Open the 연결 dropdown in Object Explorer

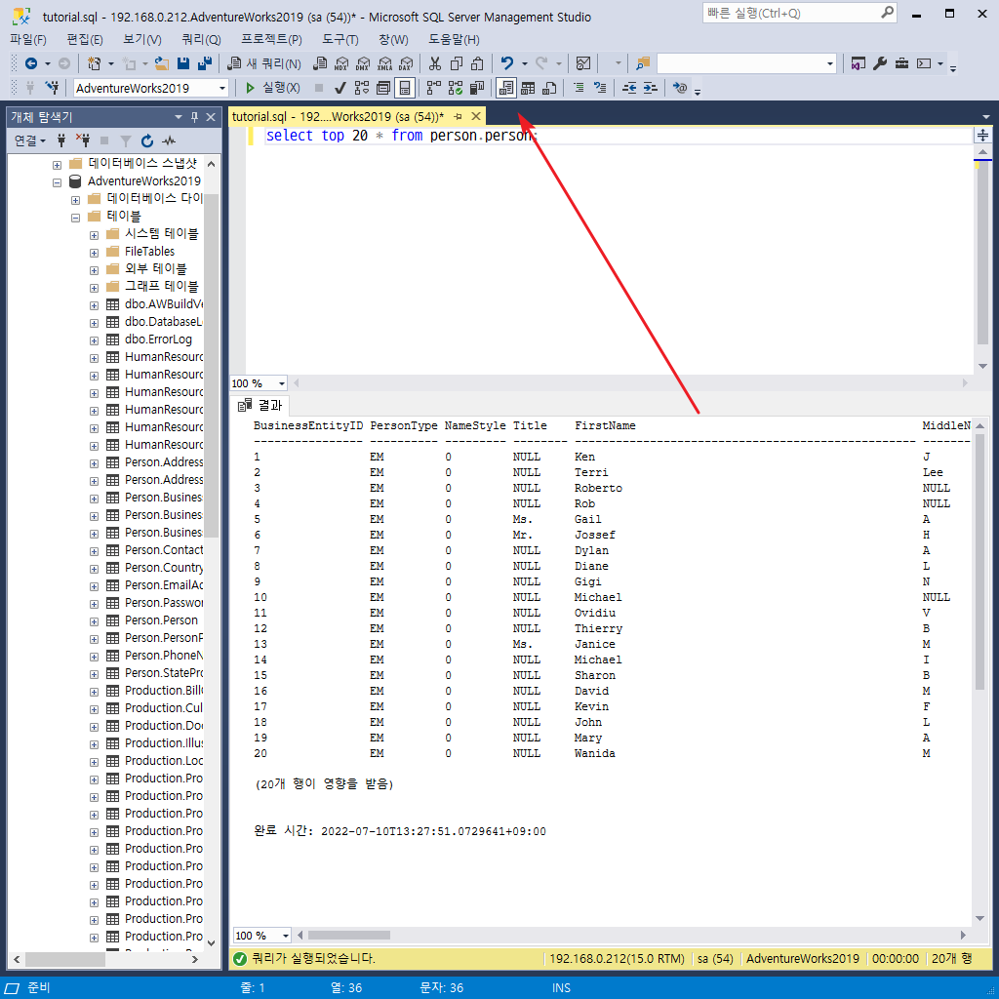pos(30,140)
